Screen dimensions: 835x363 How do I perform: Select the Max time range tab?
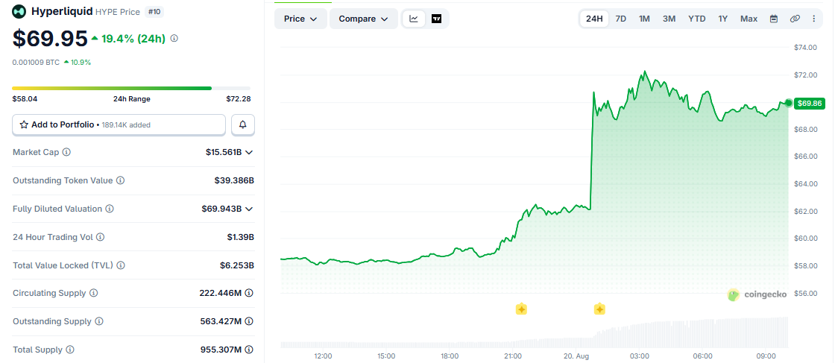point(749,19)
